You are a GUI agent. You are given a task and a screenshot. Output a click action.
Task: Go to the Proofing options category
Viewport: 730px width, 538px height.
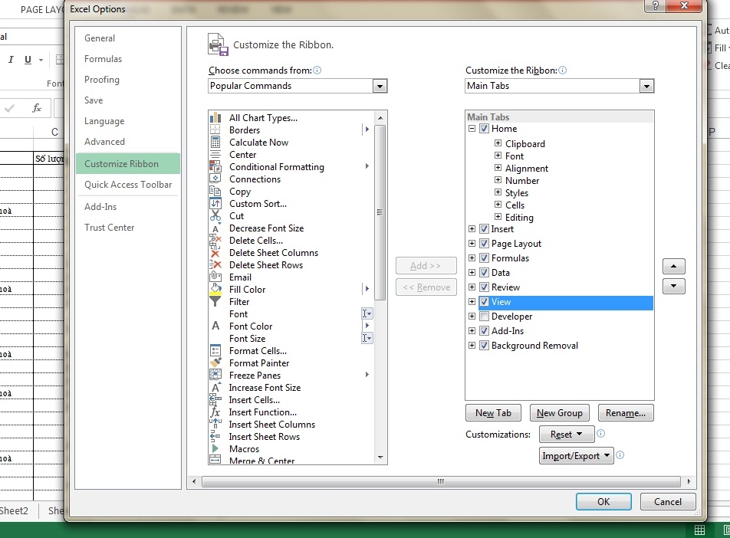pyautogui.click(x=102, y=80)
